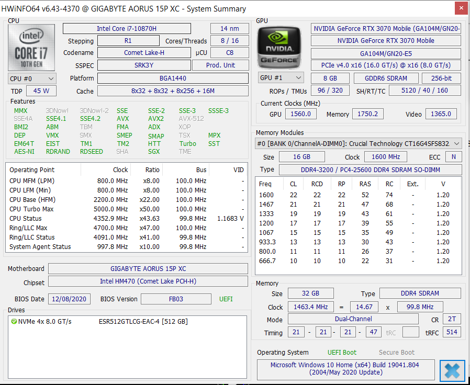Click the RAS column header in timings table
The height and width of the screenshot is (385, 470).
(365, 184)
